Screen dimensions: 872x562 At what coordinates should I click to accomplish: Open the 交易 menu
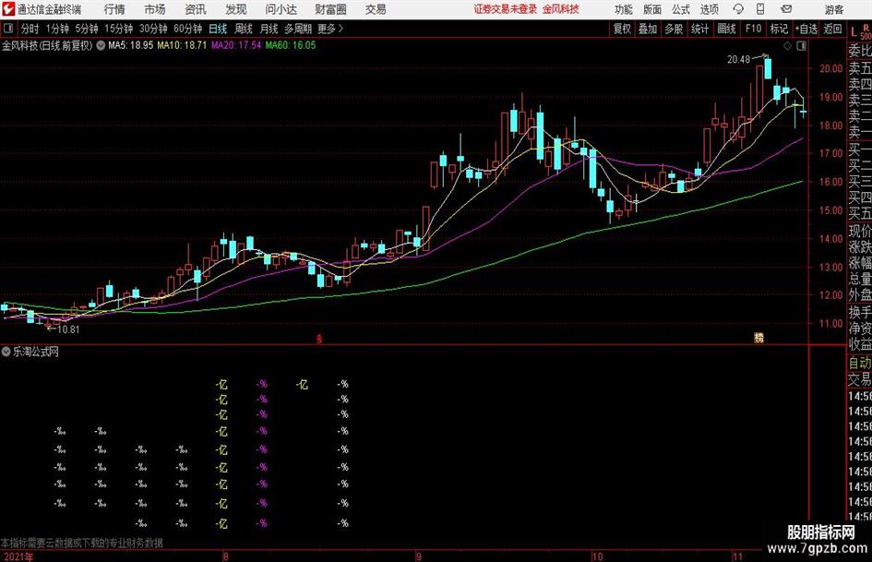tap(376, 9)
